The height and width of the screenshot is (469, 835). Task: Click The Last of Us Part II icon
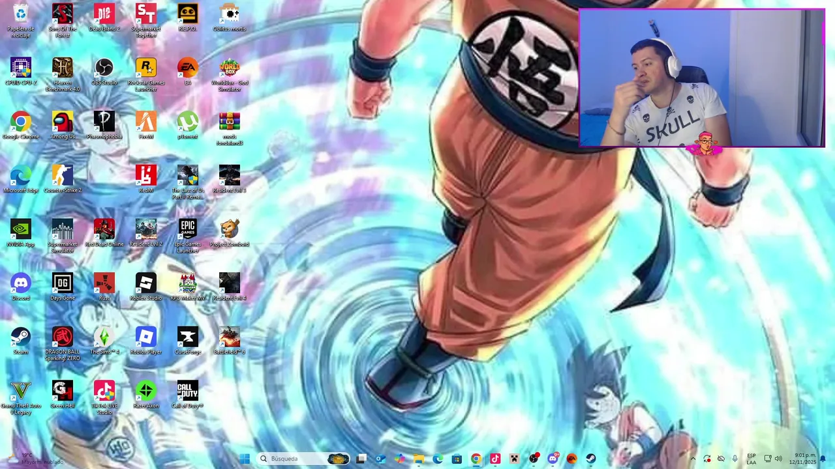(188, 182)
